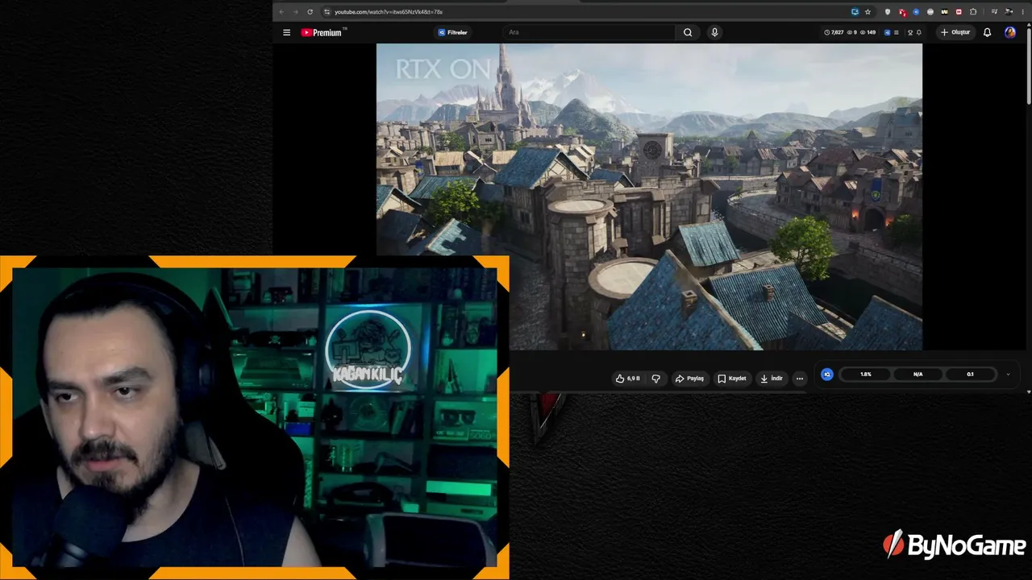The width and height of the screenshot is (1032, 580).
Task: Open the gray round extension icon
Action: [x=930, y=12]
